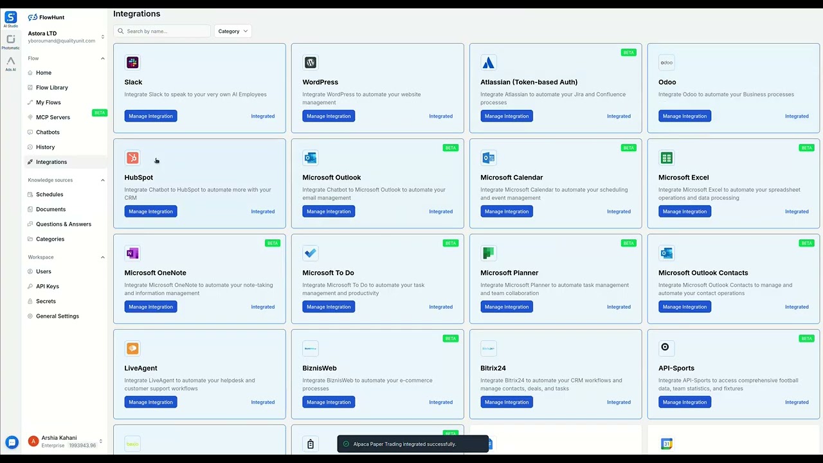Click the search magnifier icon
Viewport: 823px width, 463px height.
tap(120, 31)
